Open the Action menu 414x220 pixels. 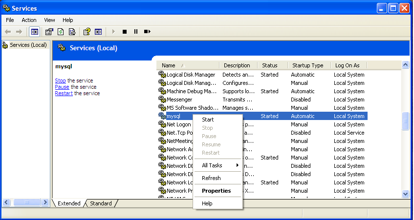[29, 20]
